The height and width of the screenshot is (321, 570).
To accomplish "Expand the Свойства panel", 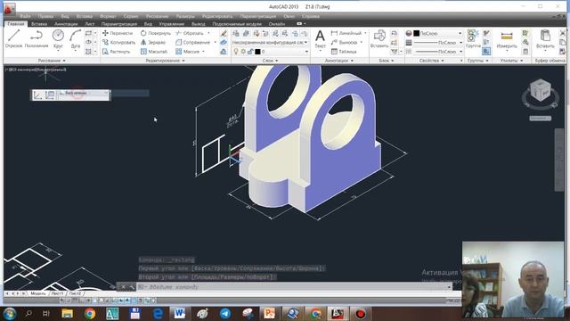I will click(x=431, y=61).
